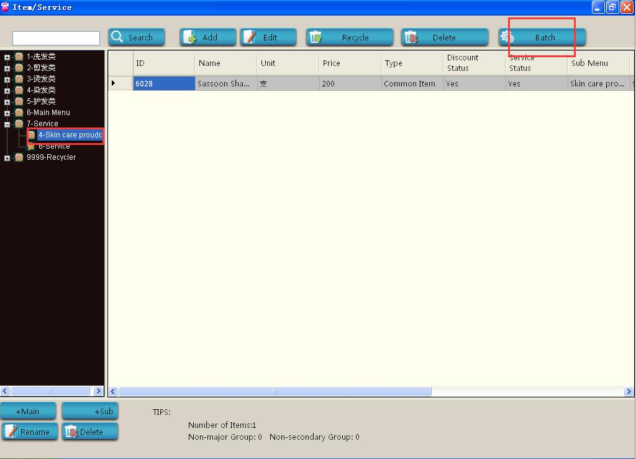
Task: Click the Delete trash icon in toolbar
Action: tap(411, 37)
